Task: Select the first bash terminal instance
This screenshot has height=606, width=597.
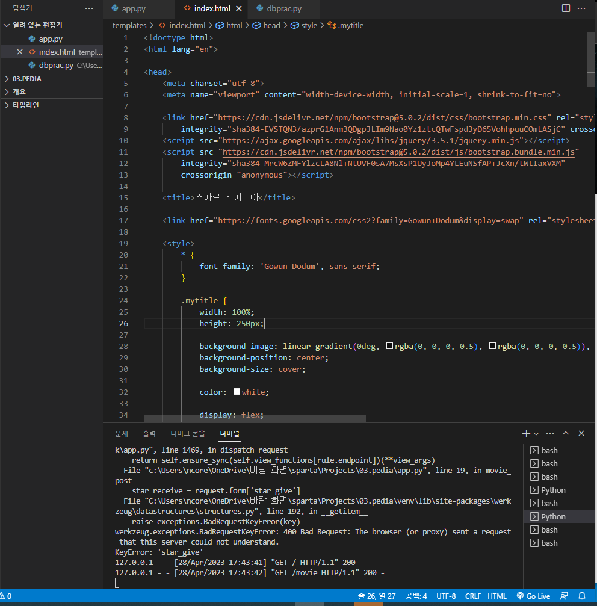Action: tap(559, 450)
